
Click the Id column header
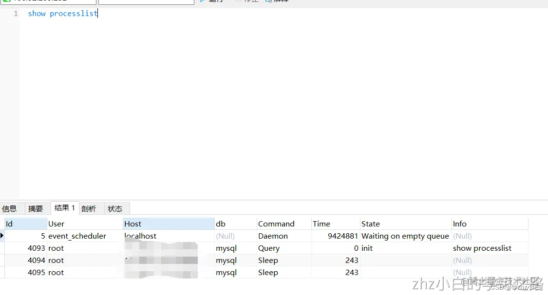pos(25,224)
